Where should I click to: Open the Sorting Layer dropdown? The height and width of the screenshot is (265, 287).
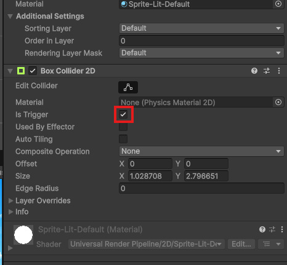pyautogui.click(x=201, y=28)
